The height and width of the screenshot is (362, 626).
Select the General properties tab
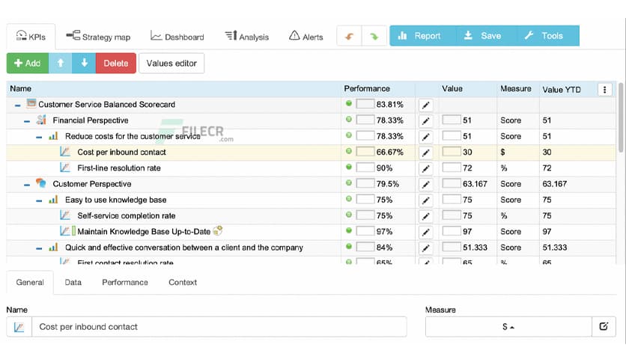pyautogui.click(x=30, y=282)
